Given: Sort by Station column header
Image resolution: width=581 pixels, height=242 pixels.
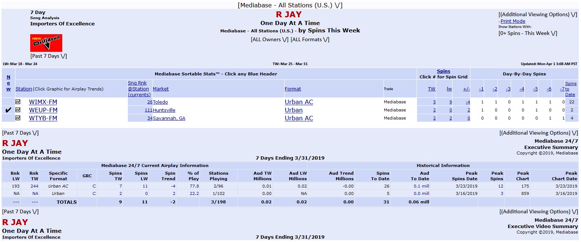Looking at the screenshot, I should click(24, 89).
